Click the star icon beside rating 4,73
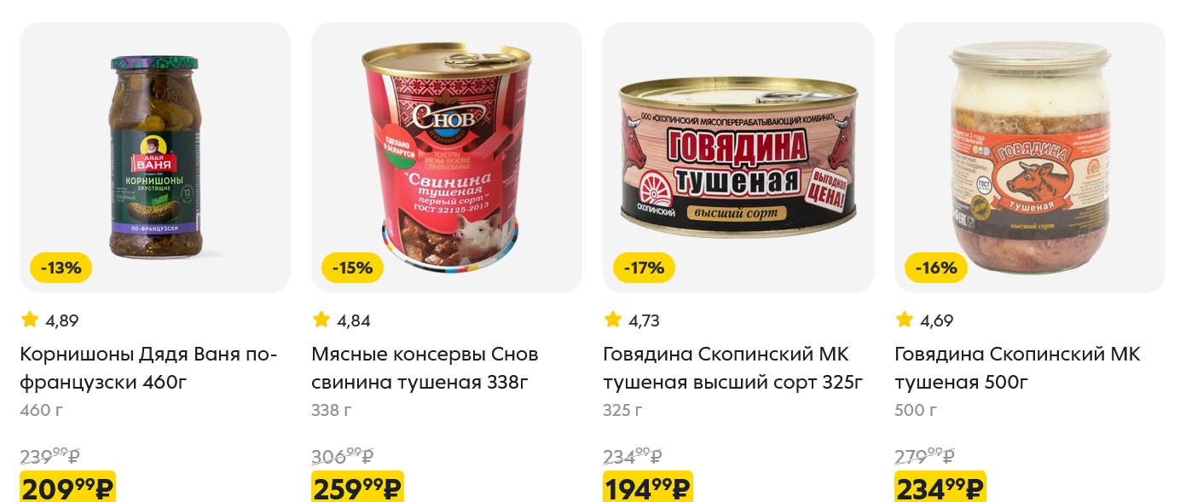The width and height of the screenshot is (1180, 502). tap(613, 320)
